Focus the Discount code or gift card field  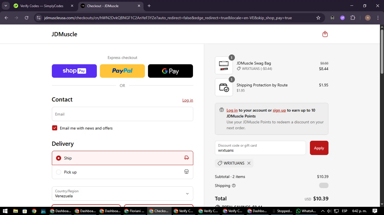pos(260,148)
